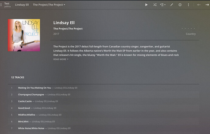Open the toolbar more options menu
Image resolution: width=210 pixels, height=134 pixels.
[x=188, y=5]
